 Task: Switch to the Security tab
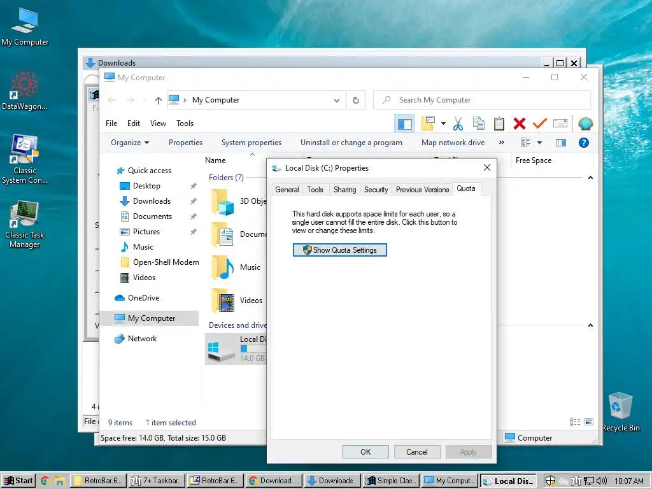point(376,190)
